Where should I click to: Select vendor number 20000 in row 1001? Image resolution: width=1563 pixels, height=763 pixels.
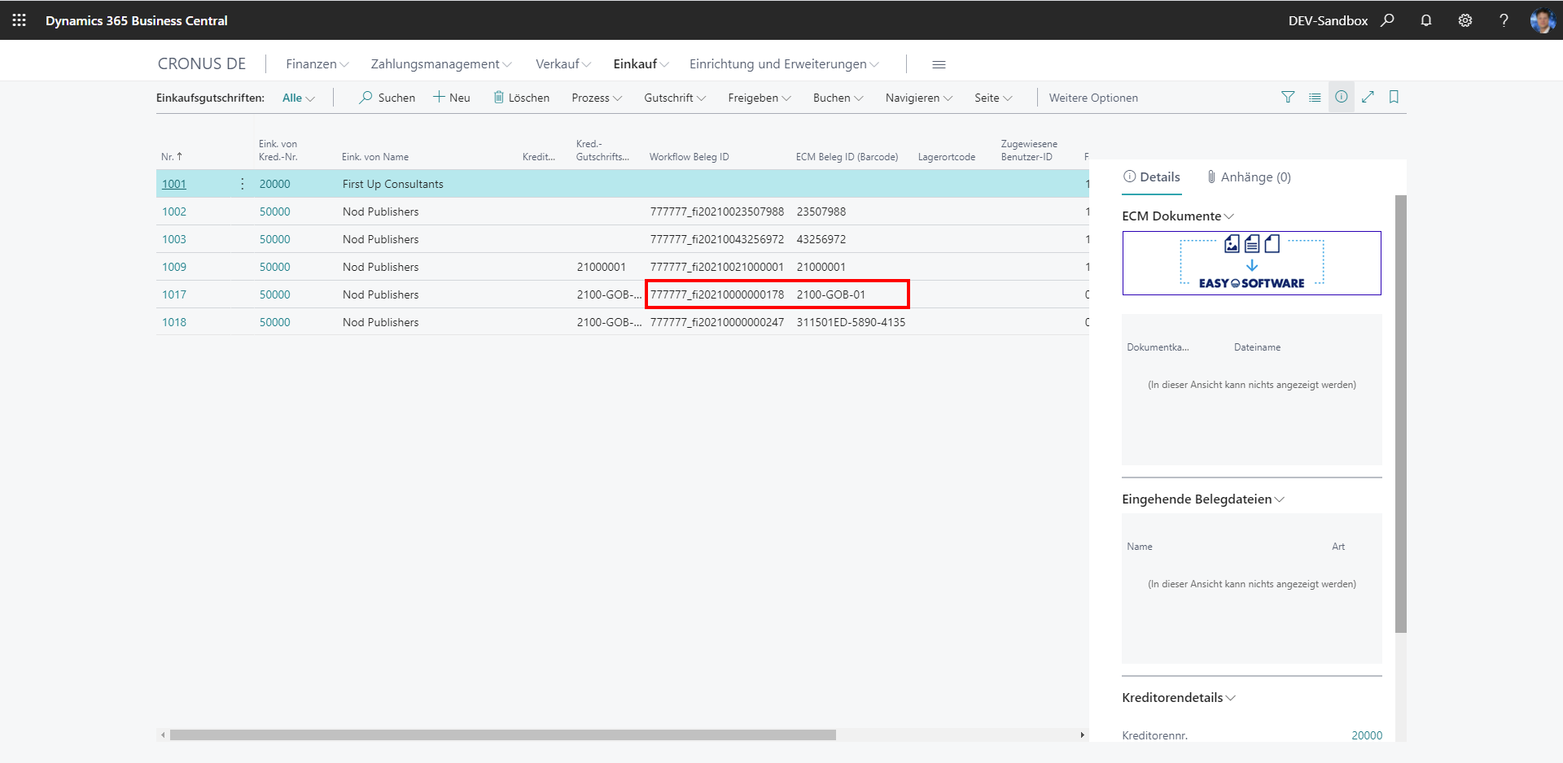275,184
